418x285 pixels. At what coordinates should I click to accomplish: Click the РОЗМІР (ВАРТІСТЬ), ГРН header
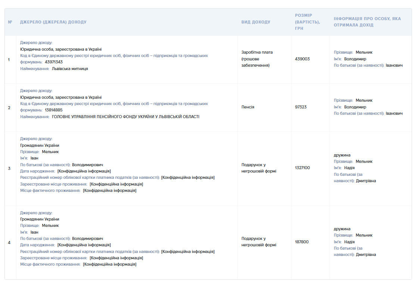308,22
